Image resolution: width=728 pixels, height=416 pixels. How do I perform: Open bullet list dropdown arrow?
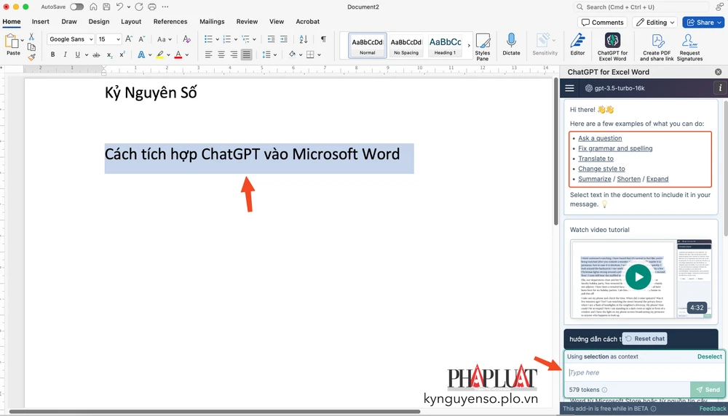point(217,39)
